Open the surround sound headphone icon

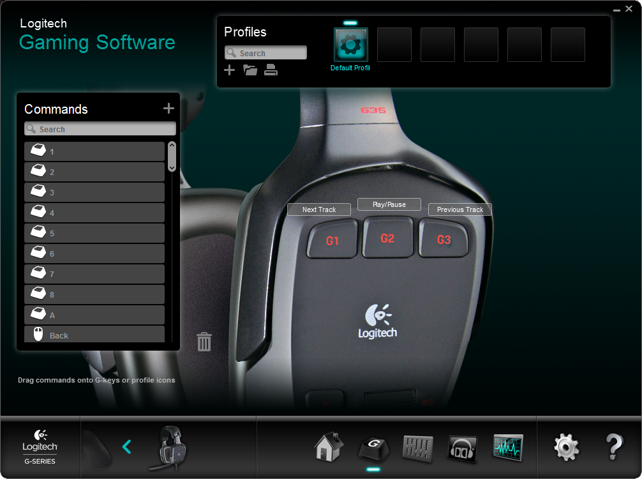coord(463,449)
